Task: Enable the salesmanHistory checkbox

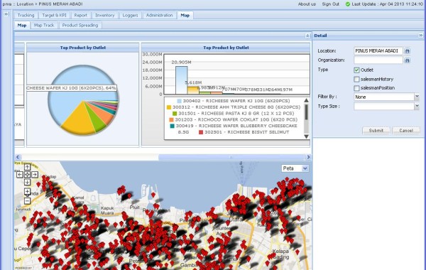Action: (356, 79)
